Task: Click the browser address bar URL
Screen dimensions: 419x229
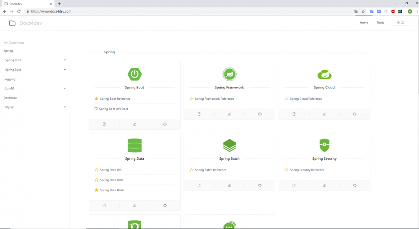Action: 51,11
